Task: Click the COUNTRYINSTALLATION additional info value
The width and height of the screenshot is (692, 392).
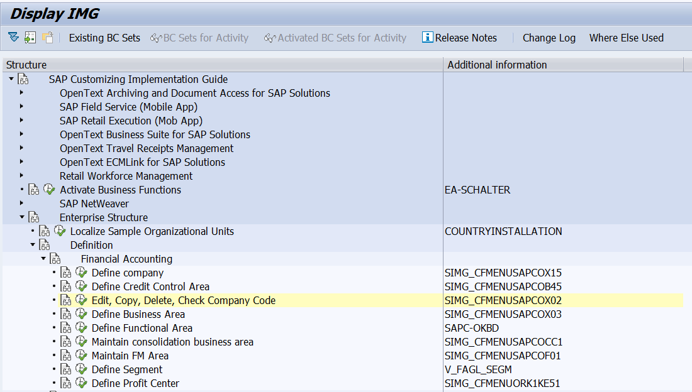Action: [x=503, y=232]
